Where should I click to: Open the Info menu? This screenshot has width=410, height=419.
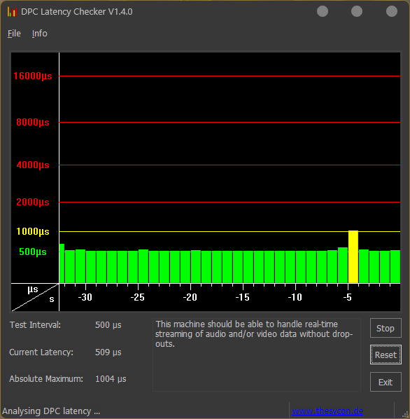pos(40,34)
